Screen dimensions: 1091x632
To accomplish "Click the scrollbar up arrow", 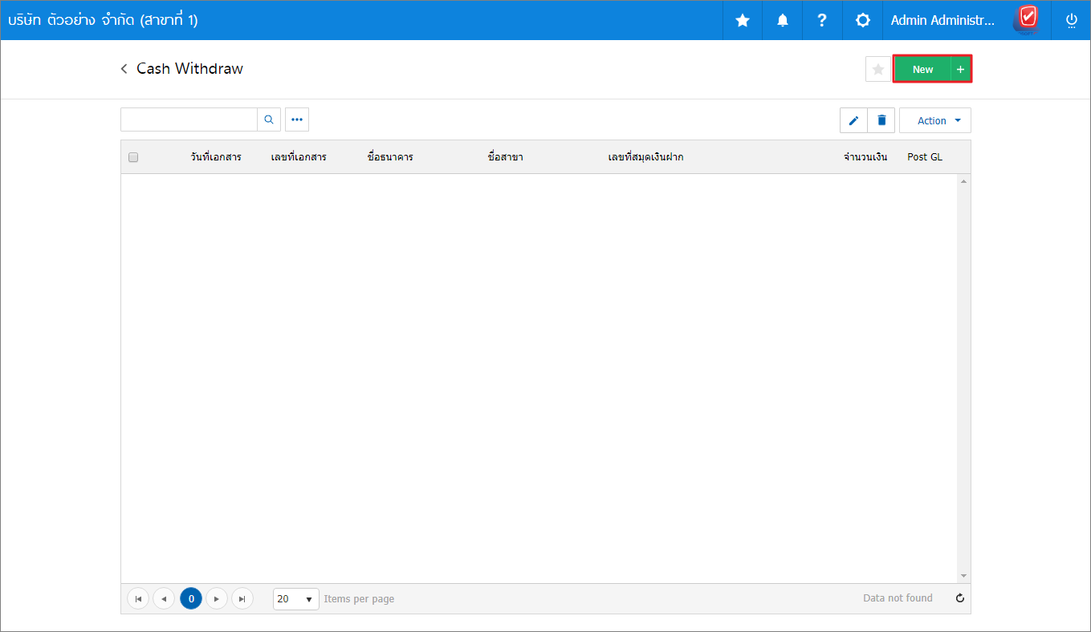I will tap(964, 181).
